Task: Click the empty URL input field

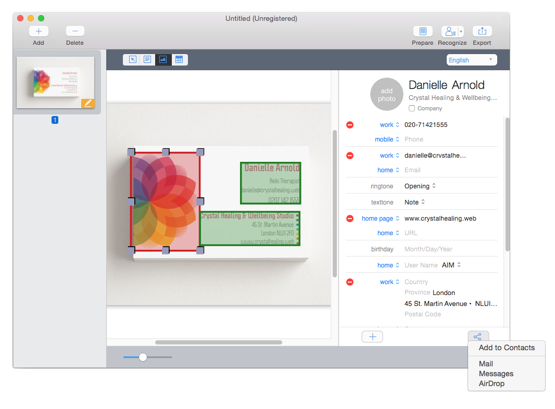Action: 450,233
